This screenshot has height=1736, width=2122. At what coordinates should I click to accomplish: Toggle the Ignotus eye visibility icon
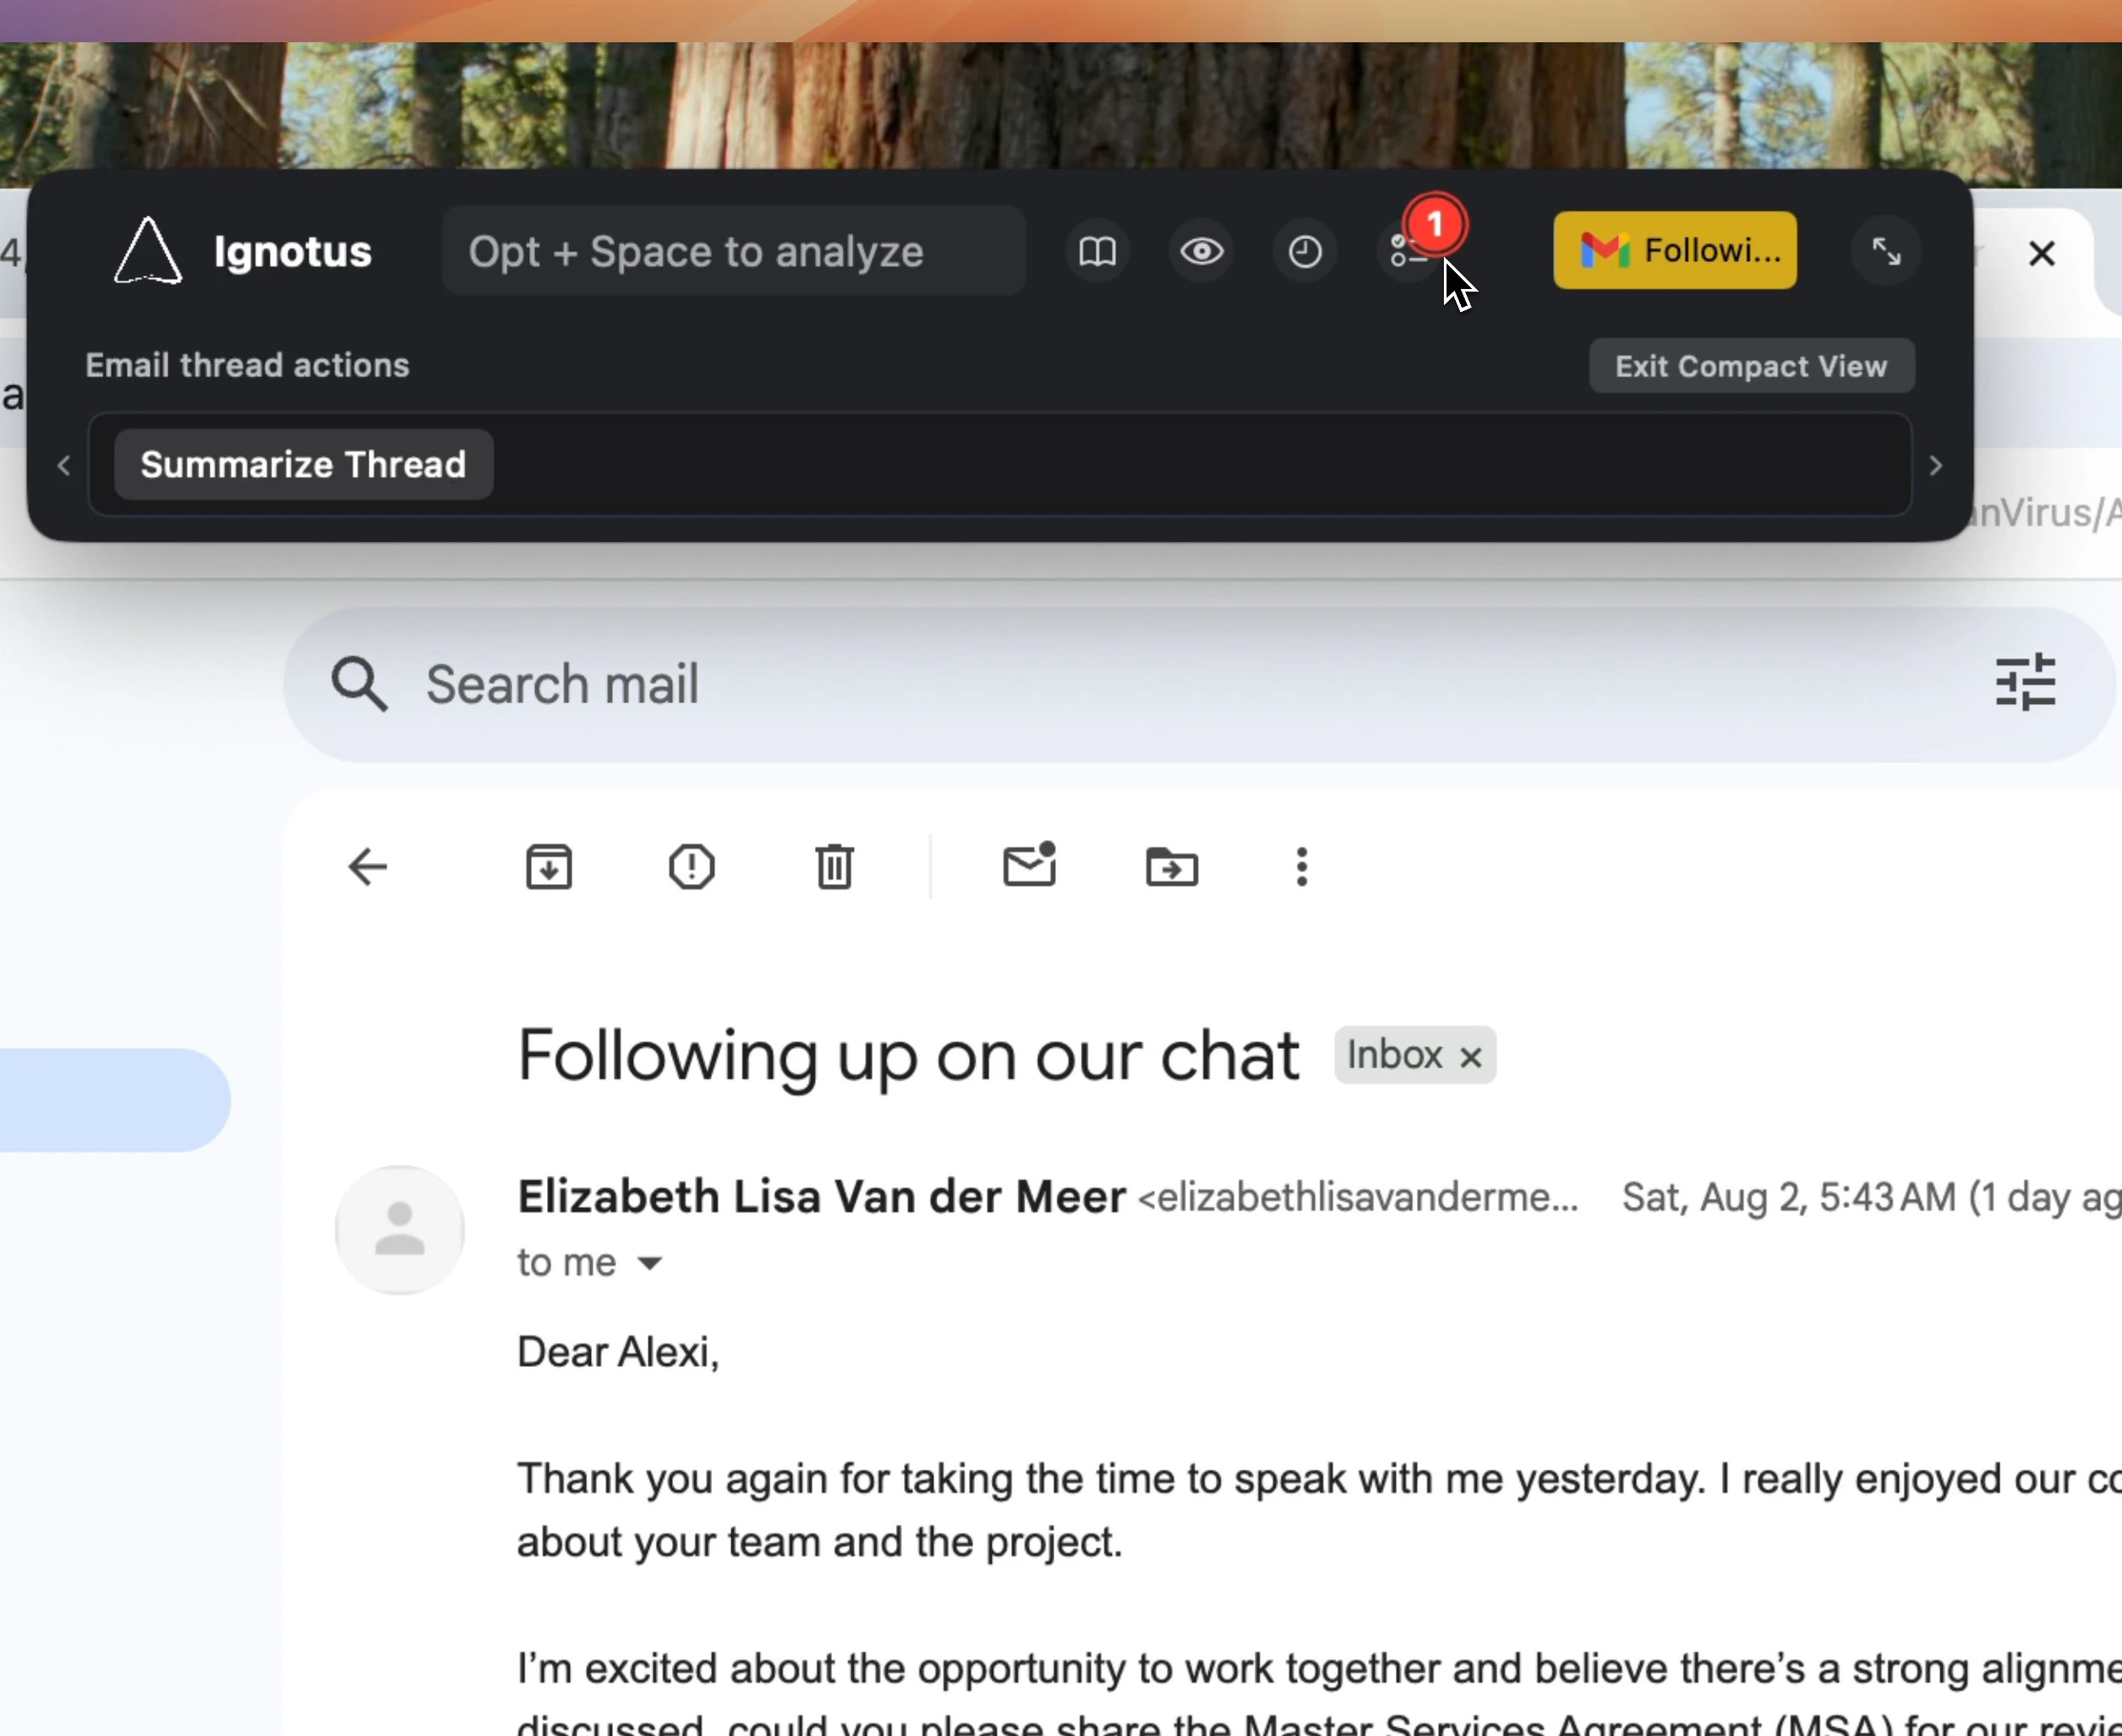pos(1201,251)
